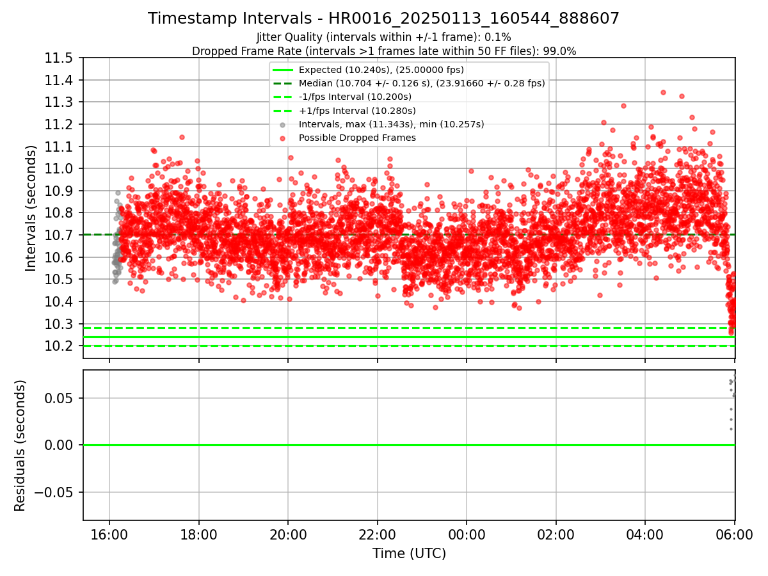
Task: Click the 18:00 x-axis tick label
Action: click(198, 534)
